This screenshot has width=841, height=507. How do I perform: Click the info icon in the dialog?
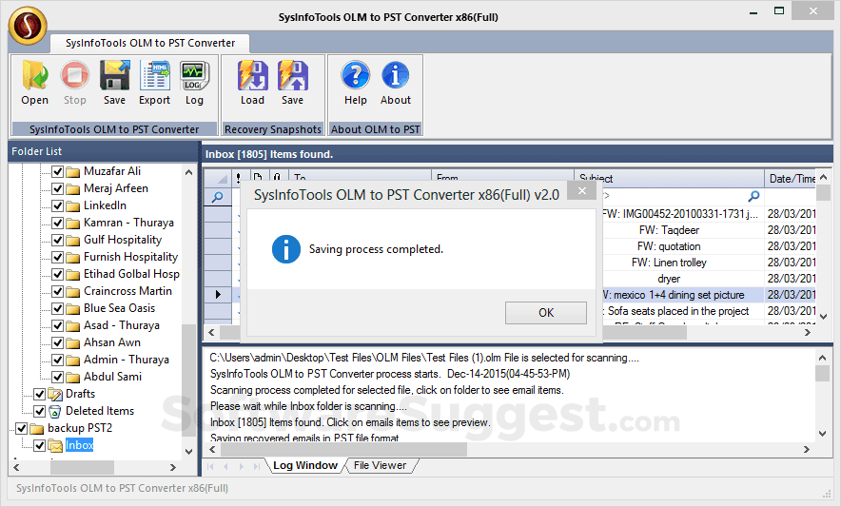[285, 249]
